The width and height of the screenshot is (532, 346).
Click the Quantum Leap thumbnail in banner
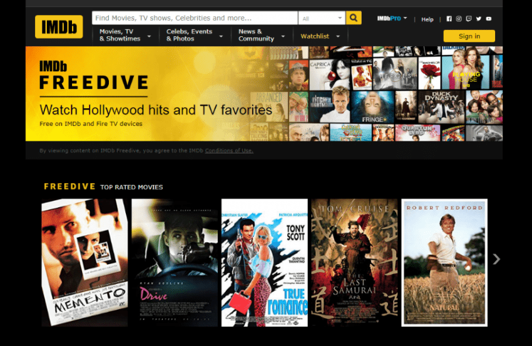coord(417,133)
